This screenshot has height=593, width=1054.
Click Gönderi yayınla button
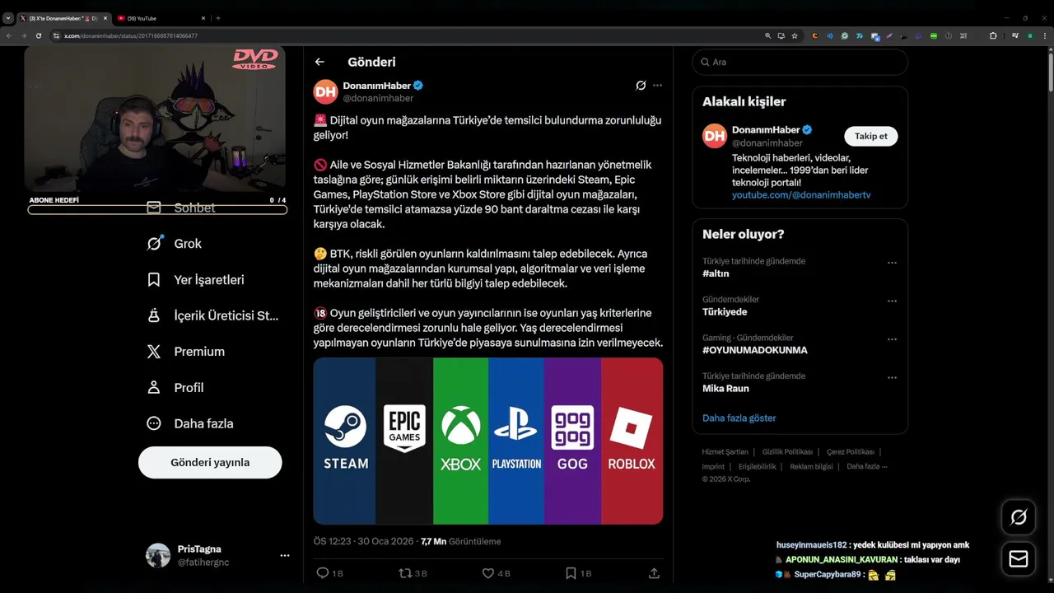tap(210, 462)
